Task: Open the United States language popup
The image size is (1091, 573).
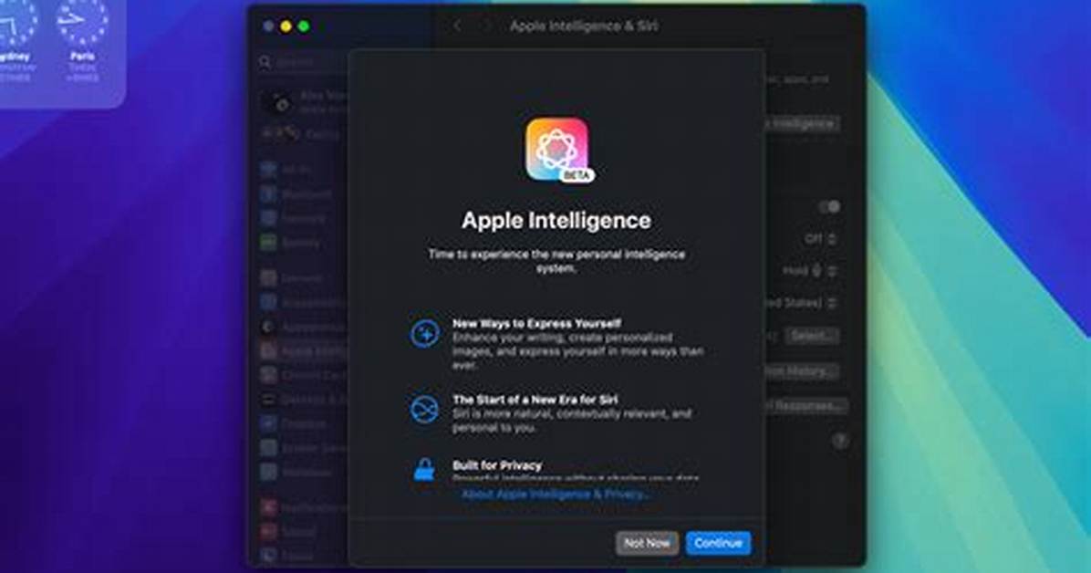Action: tap(802, 303)
